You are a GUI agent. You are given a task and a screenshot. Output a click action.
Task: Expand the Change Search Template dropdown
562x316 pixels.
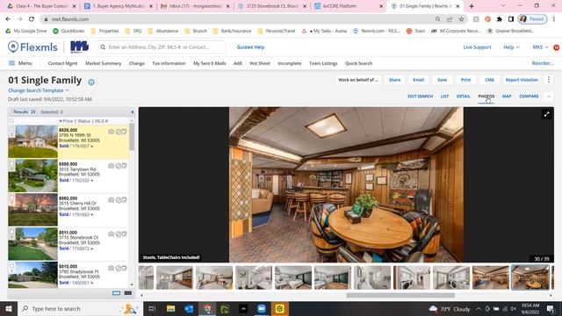pyautogui.click(x=39, y=90)
